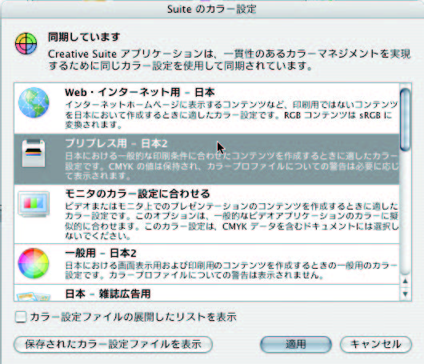Click the 適用 button
This screenshot has width=424, height=364.
click(296, 345)
